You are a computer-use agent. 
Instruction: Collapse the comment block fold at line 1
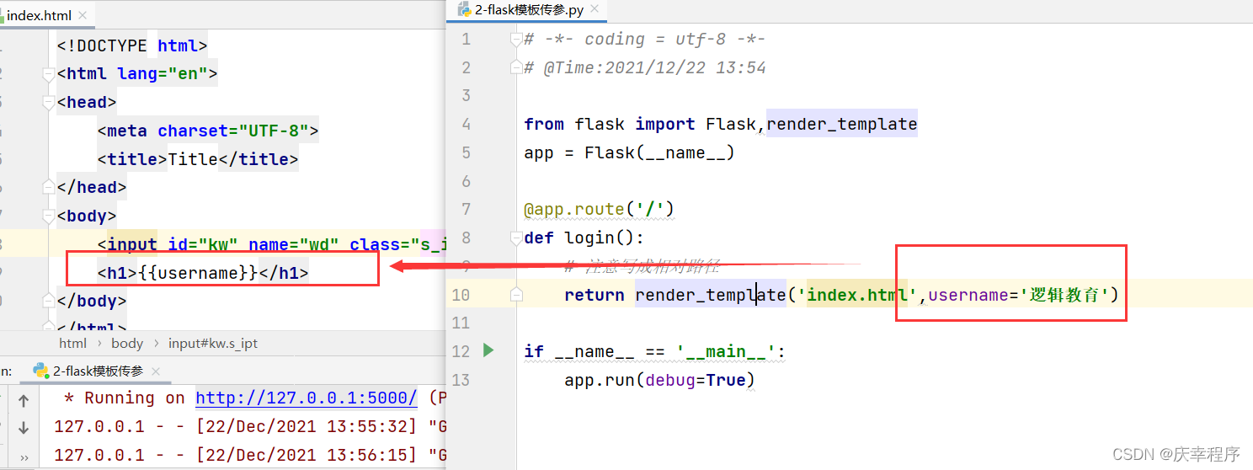pyautogui.click(x=516, y=39)
